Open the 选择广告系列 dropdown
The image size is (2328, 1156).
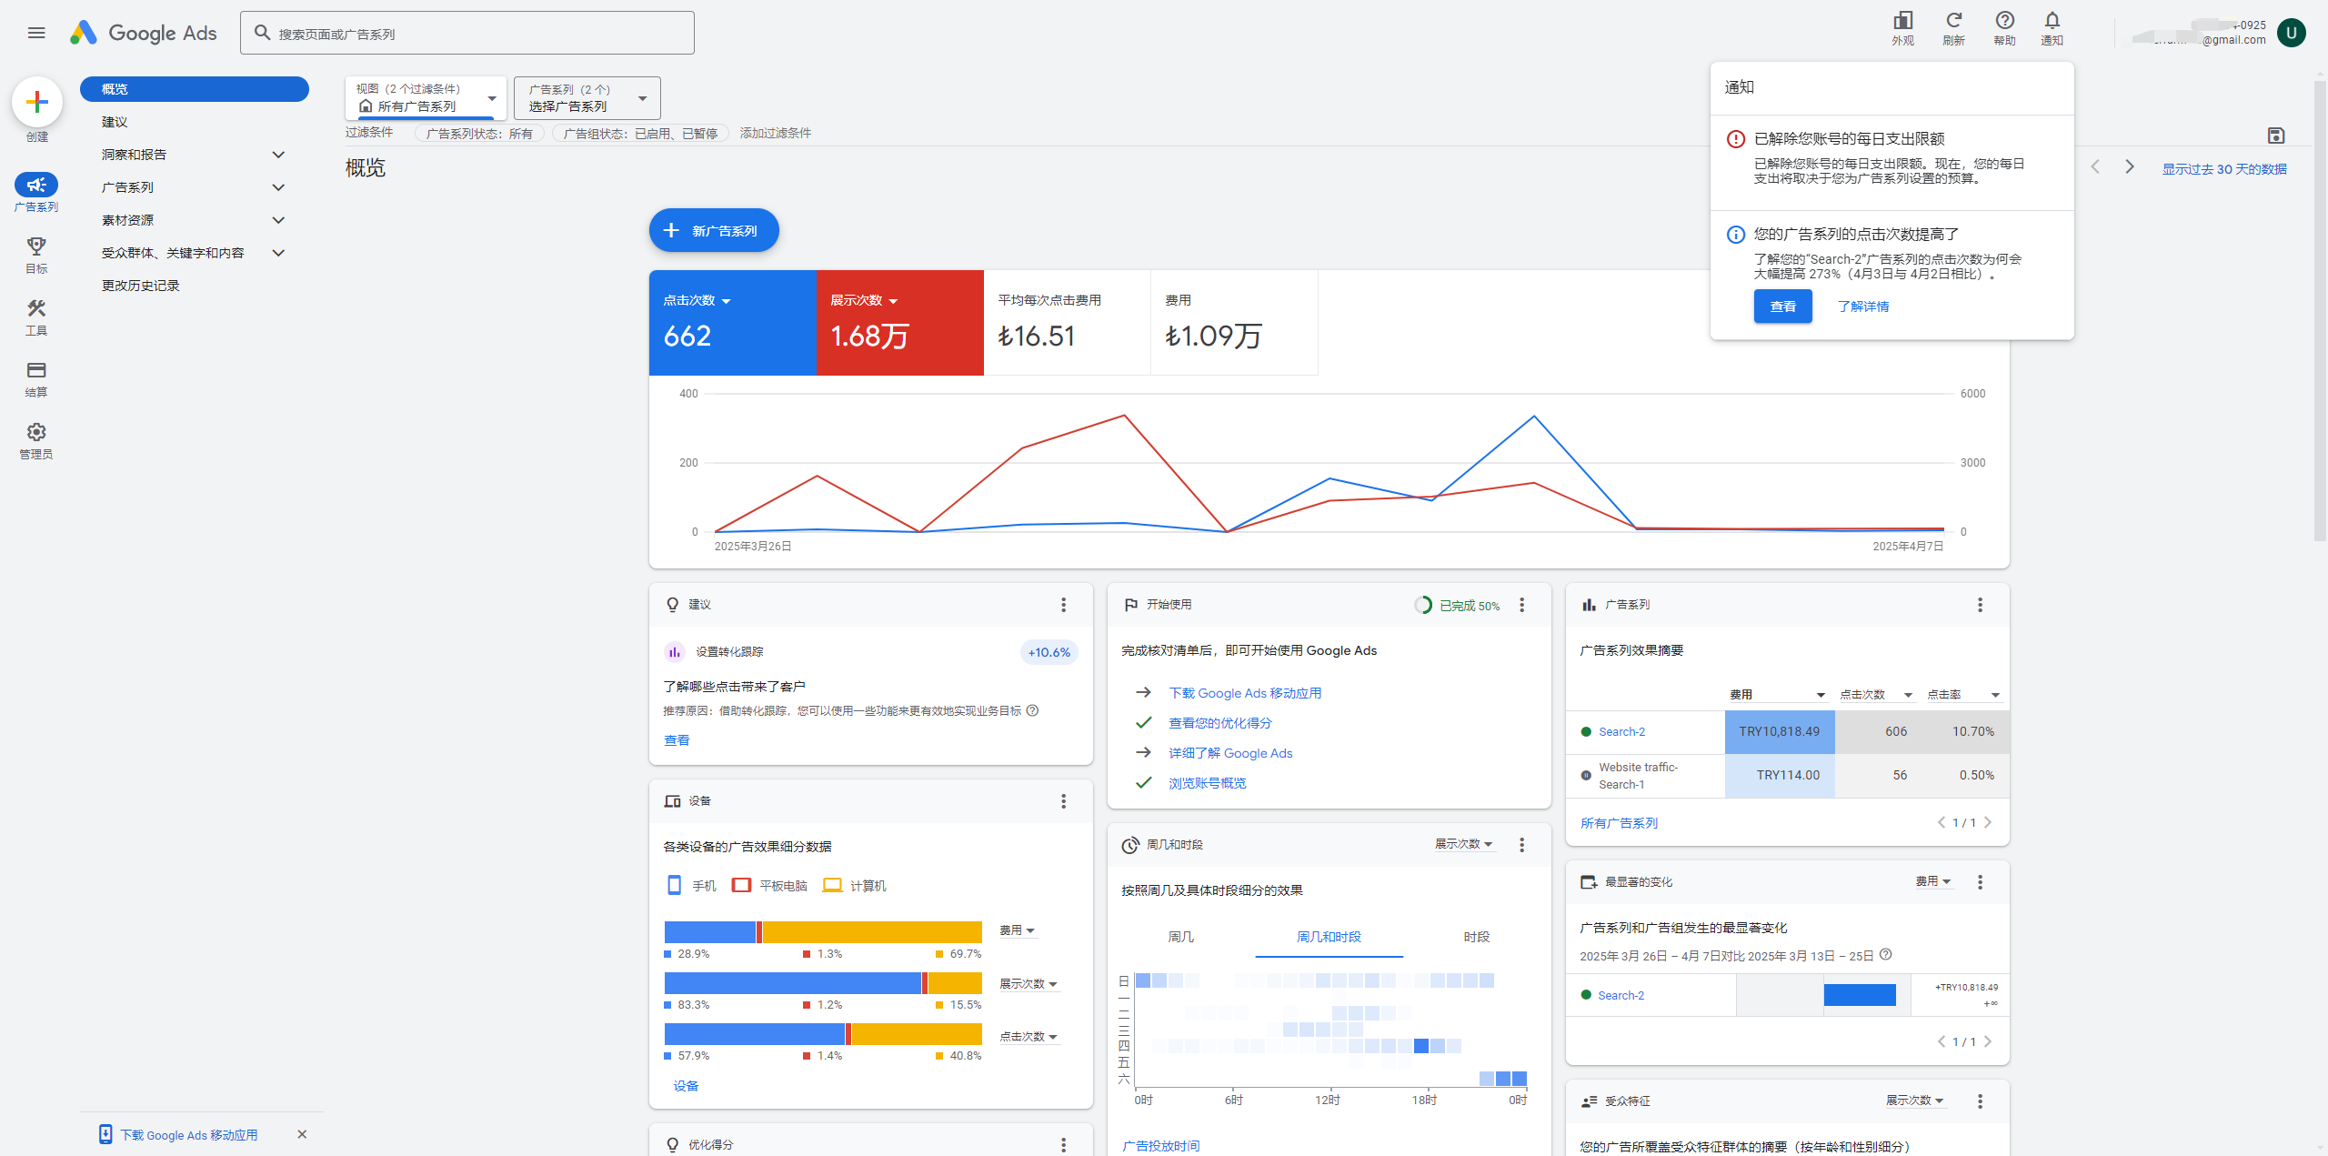click(x=587, y=98)
